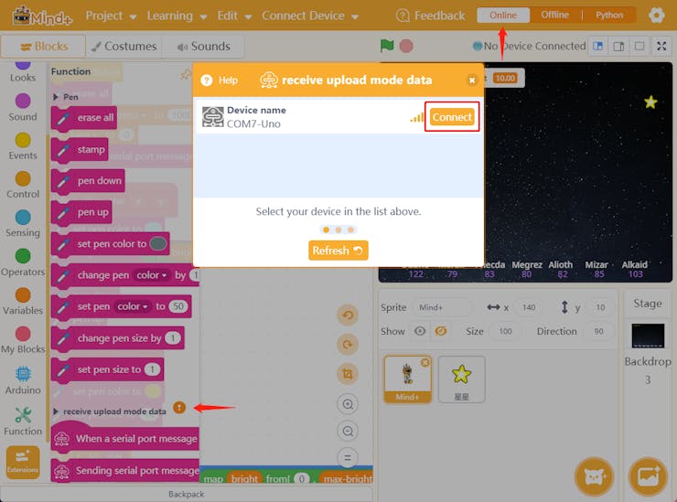This screenshot has height=502, width=677.
Task: Select the Arduino block category
Action: pyautogui.click(x=23, y=380)
